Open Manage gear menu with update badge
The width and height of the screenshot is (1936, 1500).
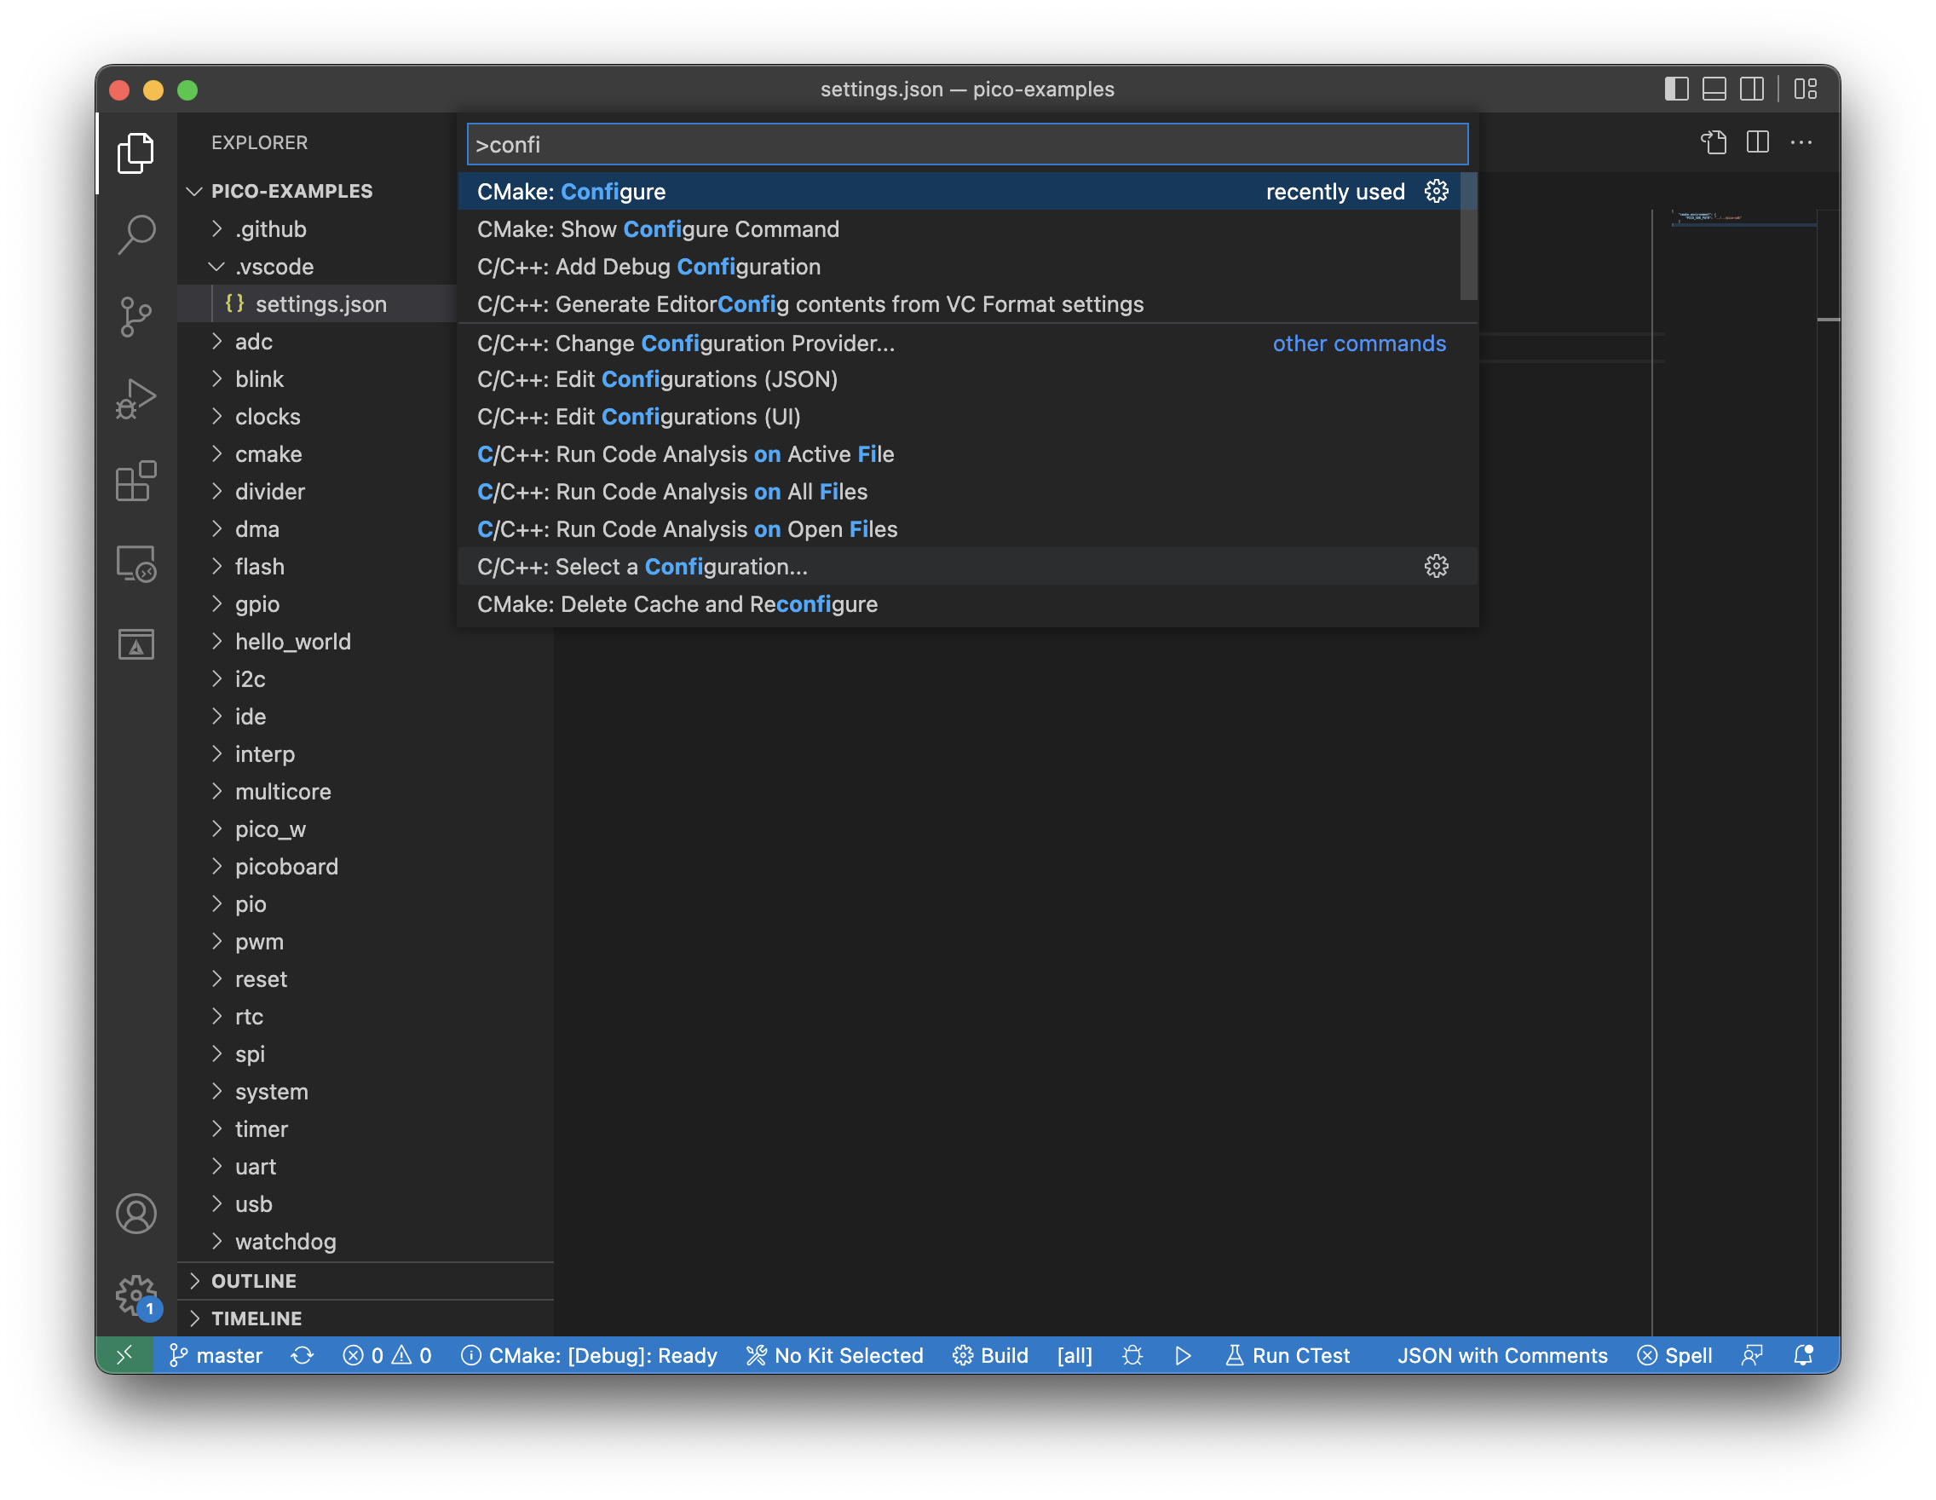click(135, 1295)
